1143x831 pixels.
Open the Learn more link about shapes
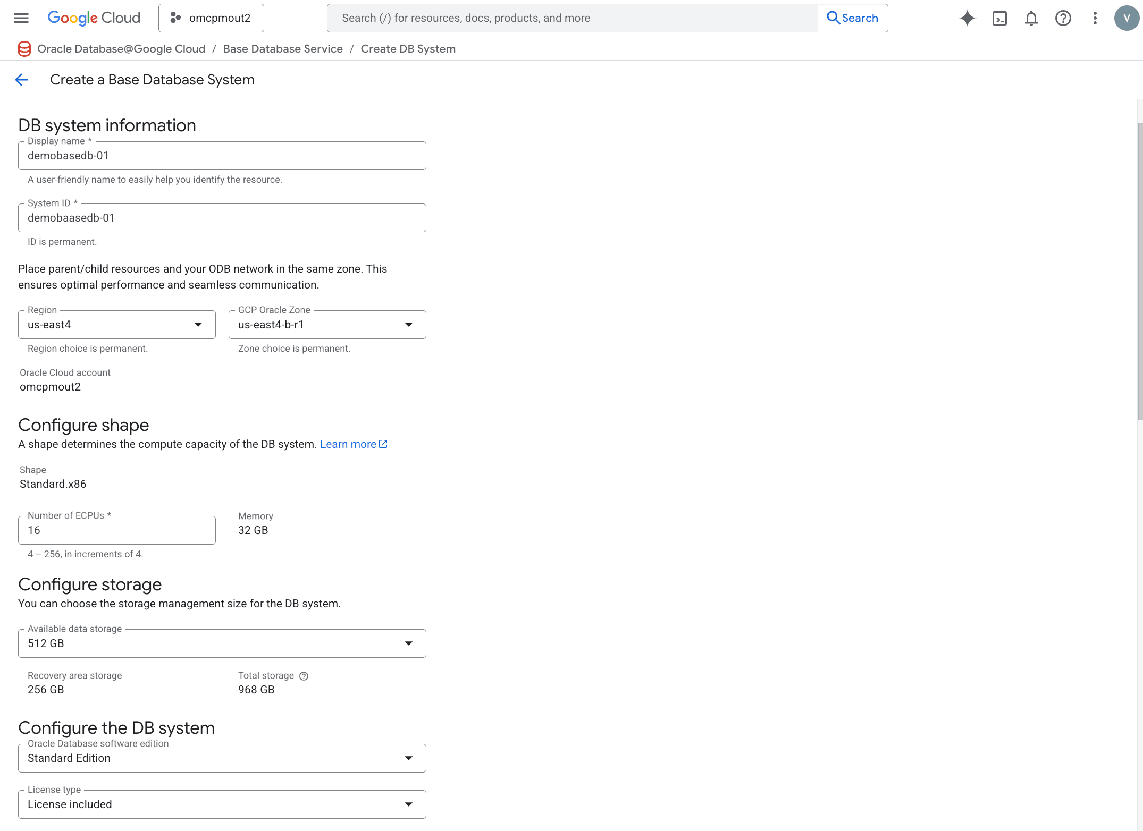click(348, 444)
